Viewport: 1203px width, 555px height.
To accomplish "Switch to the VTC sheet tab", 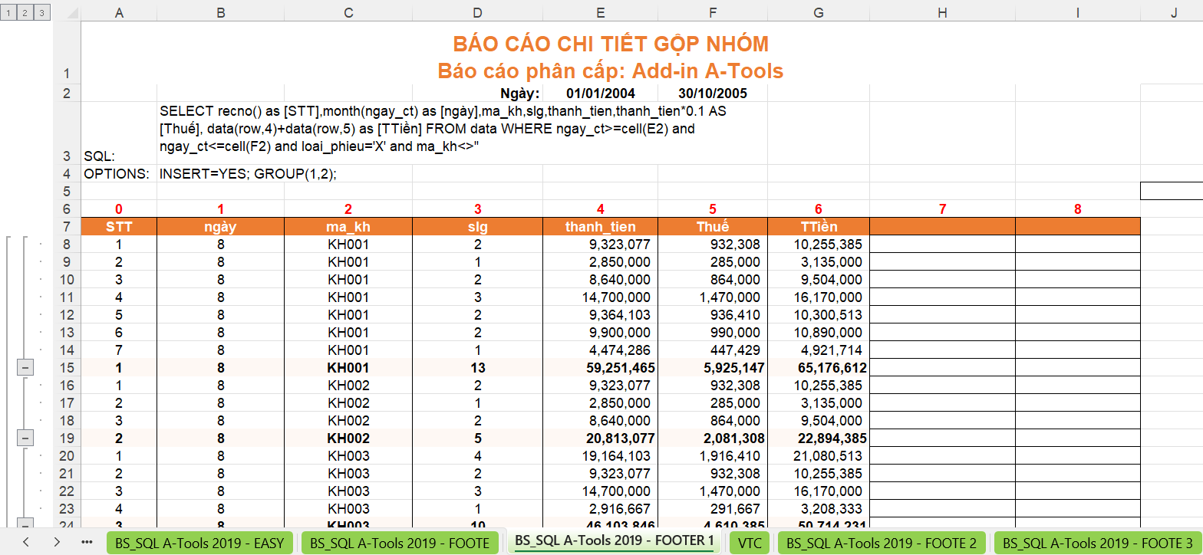I will pos(749,543).
